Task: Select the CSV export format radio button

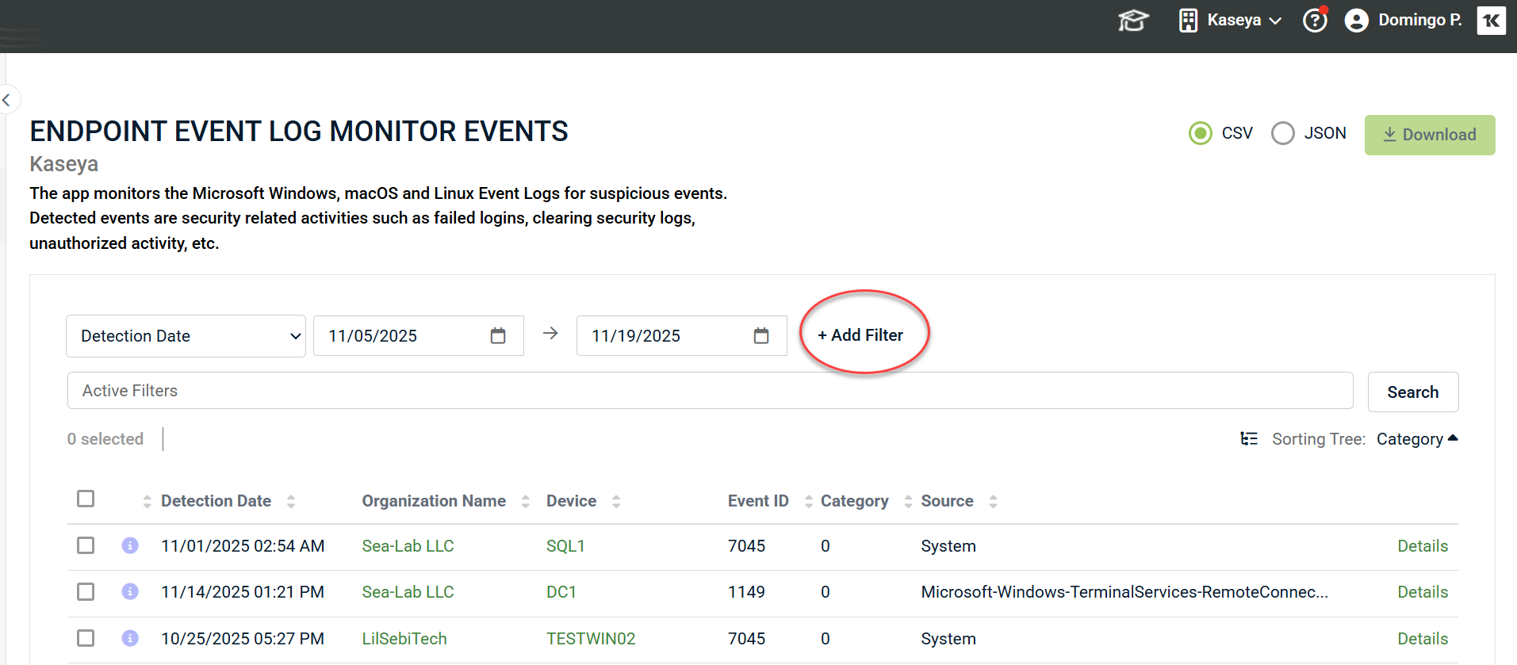Action: tap(1201, 133)
